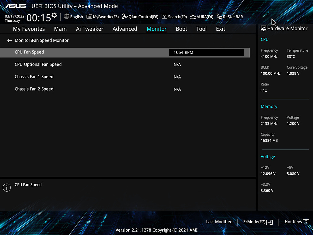Select CPU Optional Fan Speed row
Image resolution: width=313 pixels, height=235 pixels.
125,64
